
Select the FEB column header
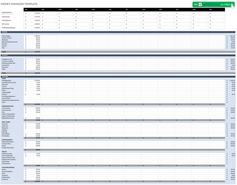pos(43,10)
